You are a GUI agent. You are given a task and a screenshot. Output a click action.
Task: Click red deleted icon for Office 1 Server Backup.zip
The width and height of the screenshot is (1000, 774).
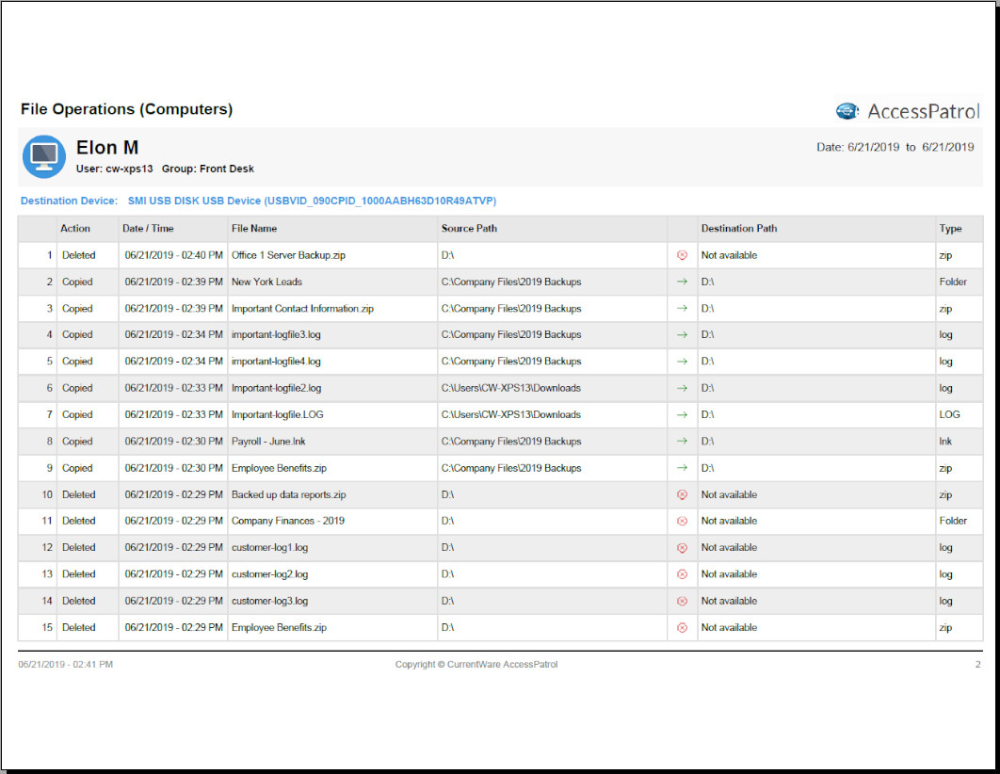(x=682, y=255)
